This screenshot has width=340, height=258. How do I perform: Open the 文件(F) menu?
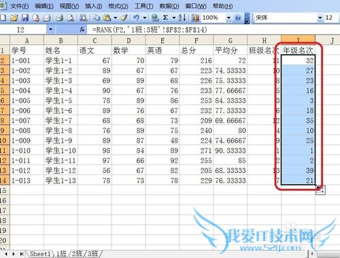pos(20,6)
